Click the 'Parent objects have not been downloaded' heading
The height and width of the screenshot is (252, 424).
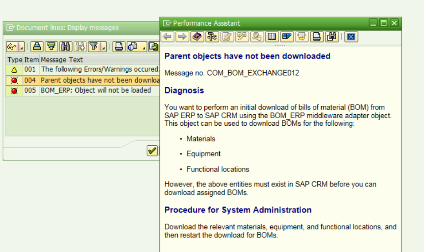[x=247, y=56]
